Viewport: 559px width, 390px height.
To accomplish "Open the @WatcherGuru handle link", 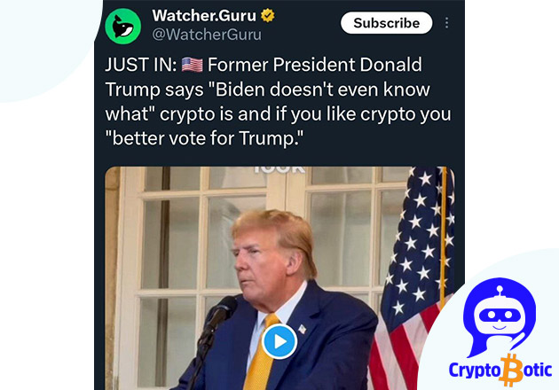I will [x=207, y=35].
